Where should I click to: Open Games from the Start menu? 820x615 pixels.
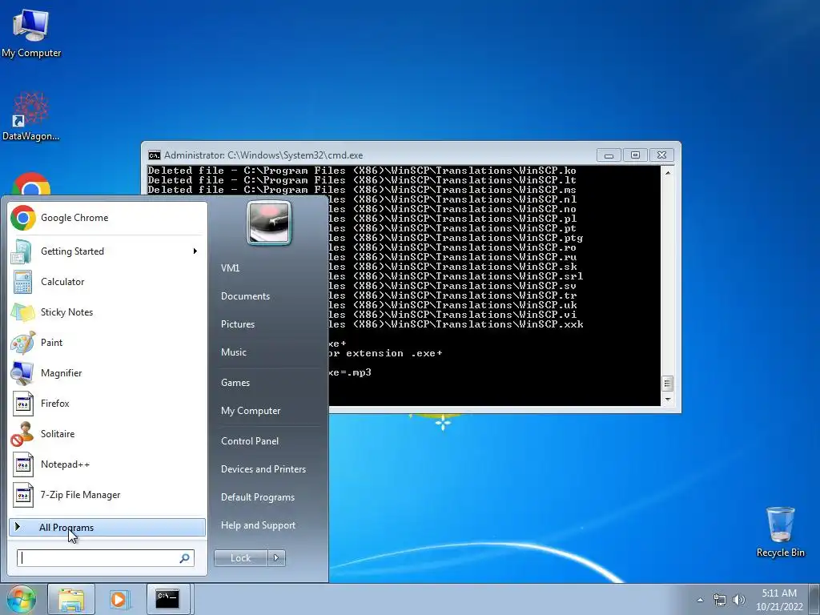[235, 383]
